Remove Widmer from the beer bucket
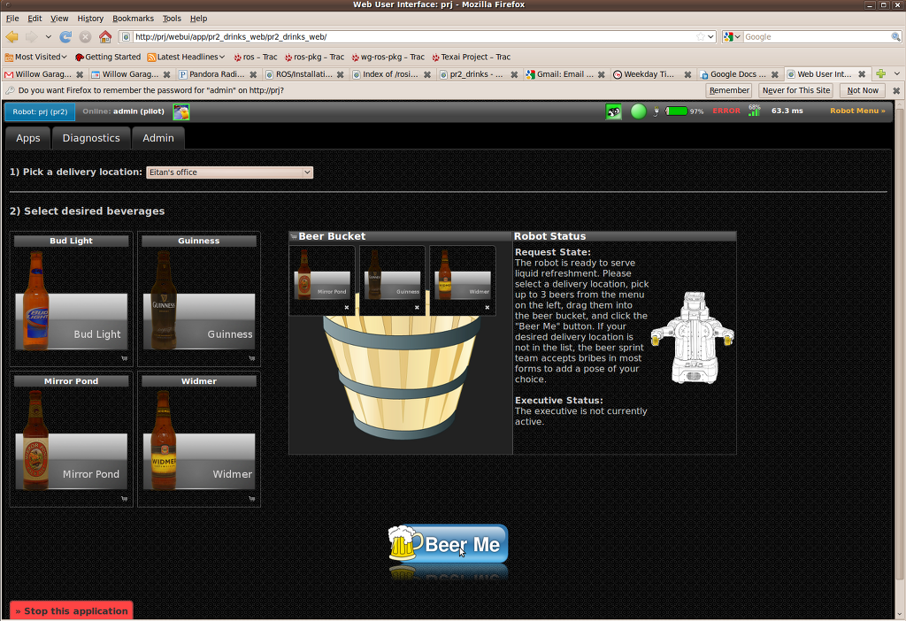 [488, 308]
